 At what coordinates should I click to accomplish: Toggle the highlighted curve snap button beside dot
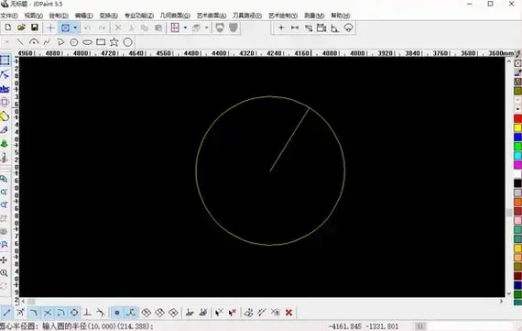click(x=131, y=313)
